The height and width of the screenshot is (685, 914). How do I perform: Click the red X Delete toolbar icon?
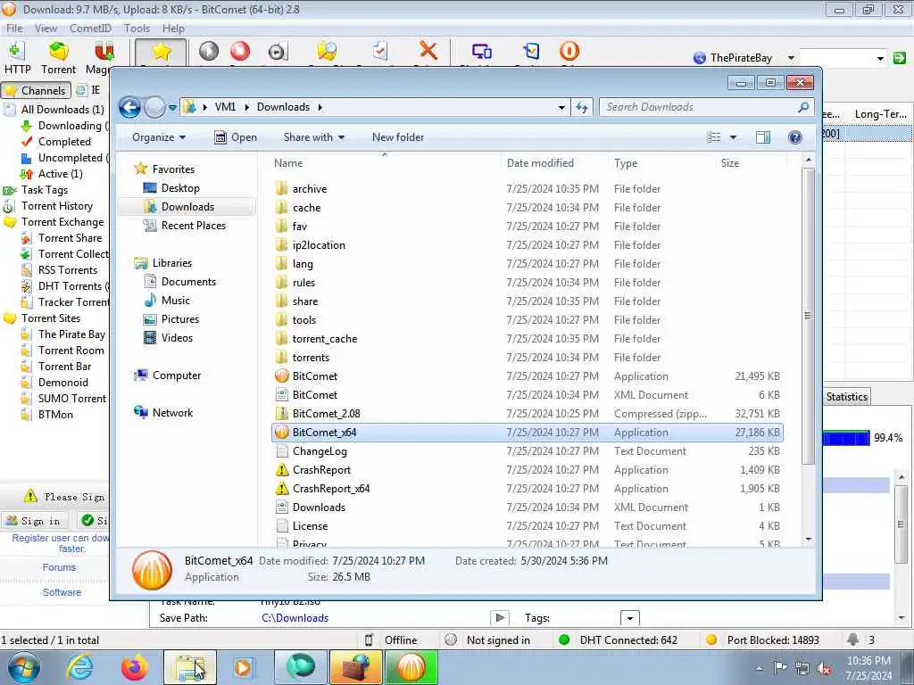tap(428, 51)
